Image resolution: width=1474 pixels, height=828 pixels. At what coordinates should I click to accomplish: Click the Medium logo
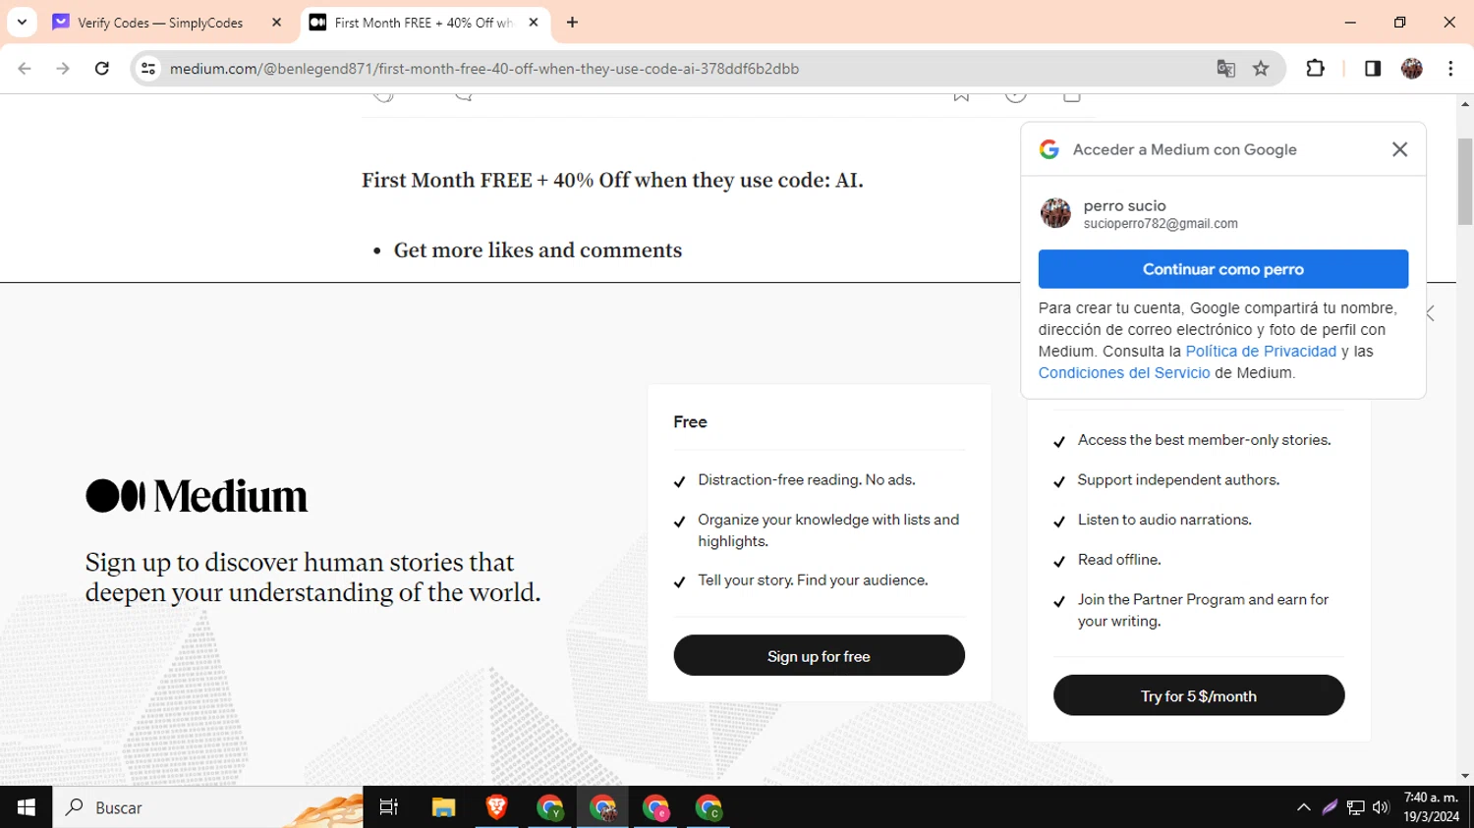[x=197, y=496]
